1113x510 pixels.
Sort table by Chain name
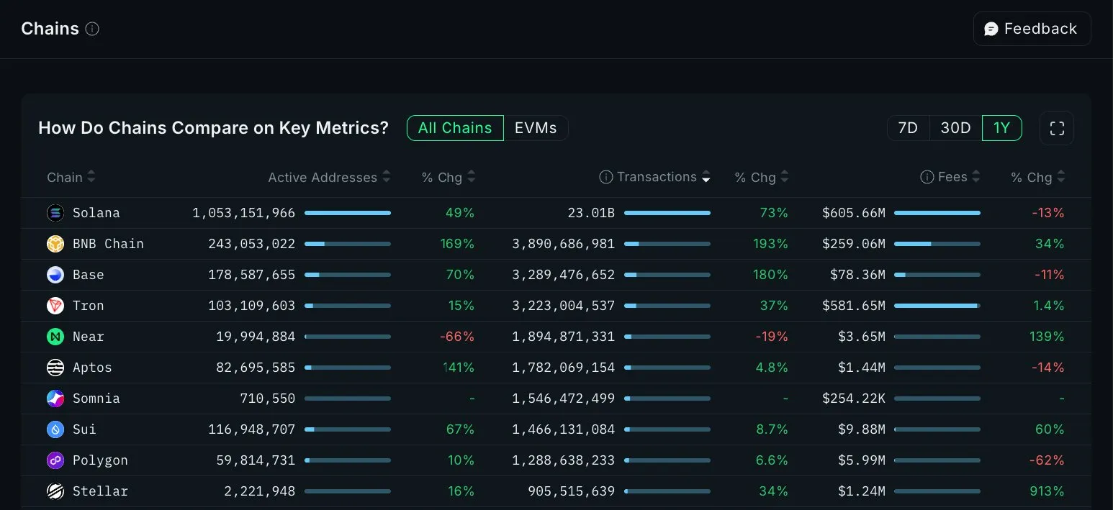[x=91, y=177]
